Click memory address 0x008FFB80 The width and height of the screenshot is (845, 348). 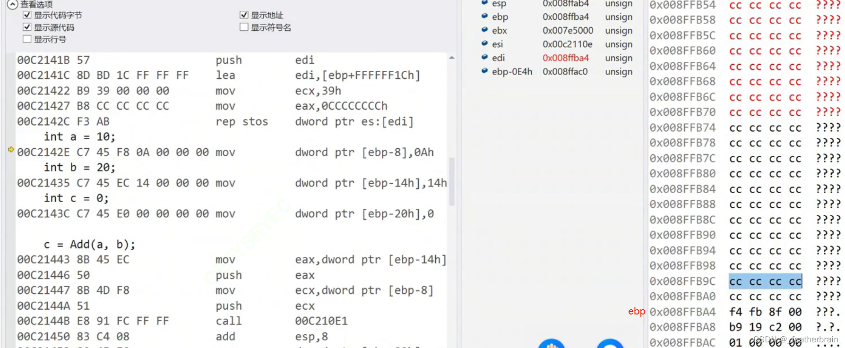682,174
